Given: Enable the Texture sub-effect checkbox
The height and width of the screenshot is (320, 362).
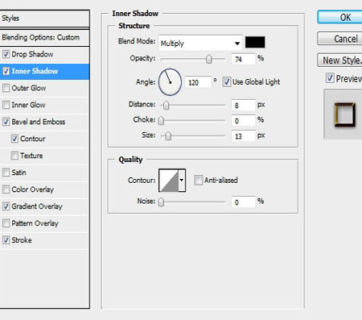Looking at the screenshot, I should 14,156.
